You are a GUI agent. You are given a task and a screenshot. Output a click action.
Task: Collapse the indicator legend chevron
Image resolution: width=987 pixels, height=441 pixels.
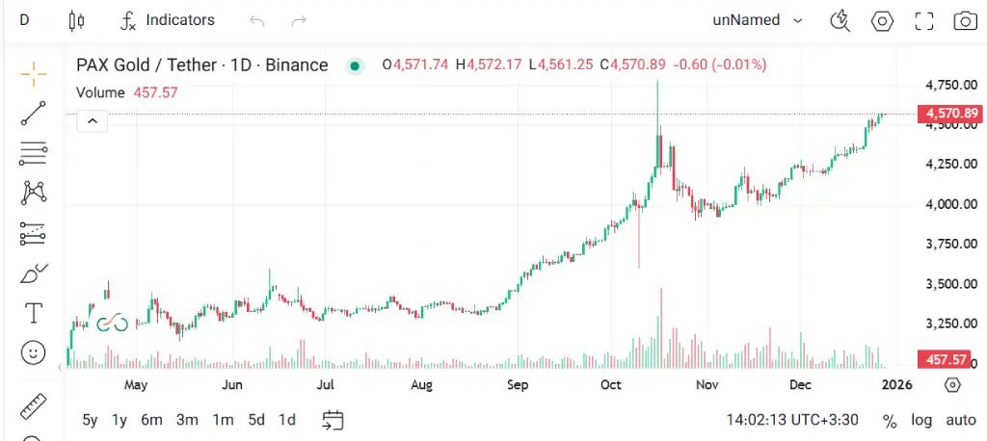(92, 121)
